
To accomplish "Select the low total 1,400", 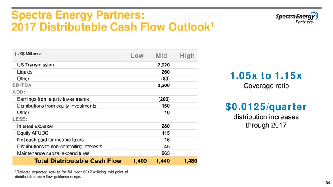I will (x=140, y=161).
